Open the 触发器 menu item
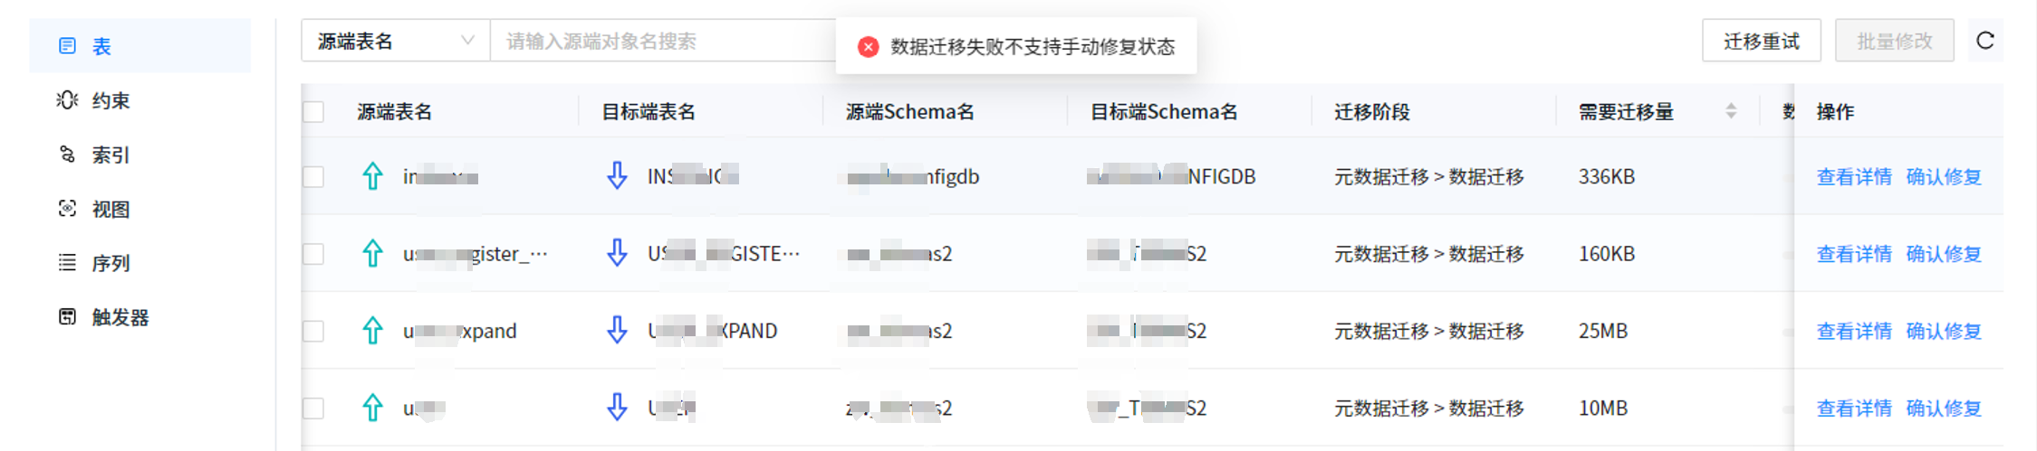This screenshot has width=2037, height=451. click(x=120, y=317)
